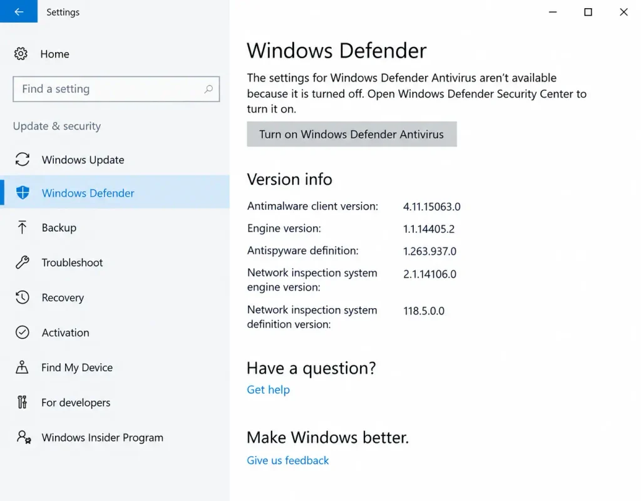The image size is (641, 501).
Task: Click the Windows Defender shield icon
Action: click(23, 193)
